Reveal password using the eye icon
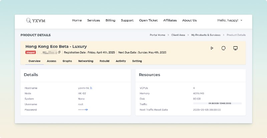 (86, 109)
